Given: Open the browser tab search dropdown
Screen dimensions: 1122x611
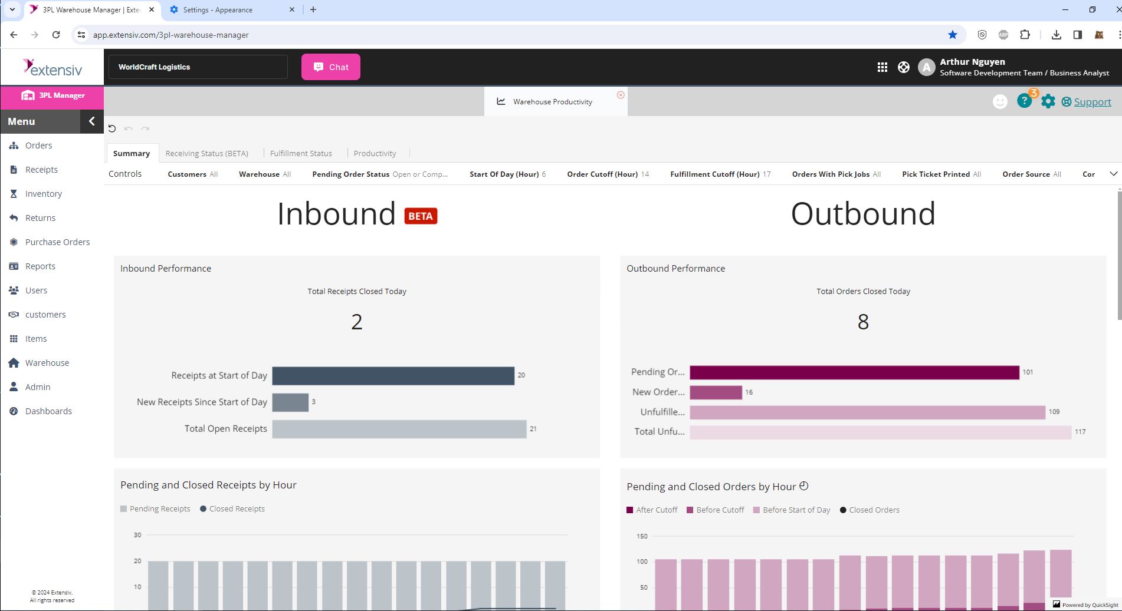Looking at the screenshot, I should [12, 9].
